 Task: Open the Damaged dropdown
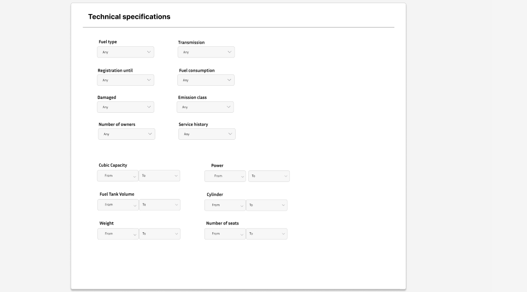125,107
